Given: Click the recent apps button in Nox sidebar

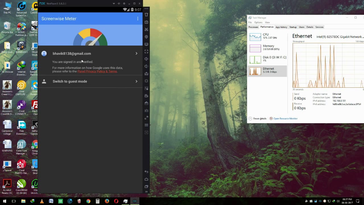Looking at the screenshot, I should 146,186.
